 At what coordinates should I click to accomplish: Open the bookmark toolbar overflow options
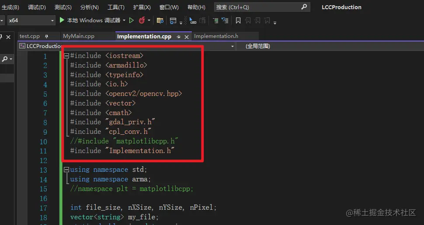pos(275,23)
